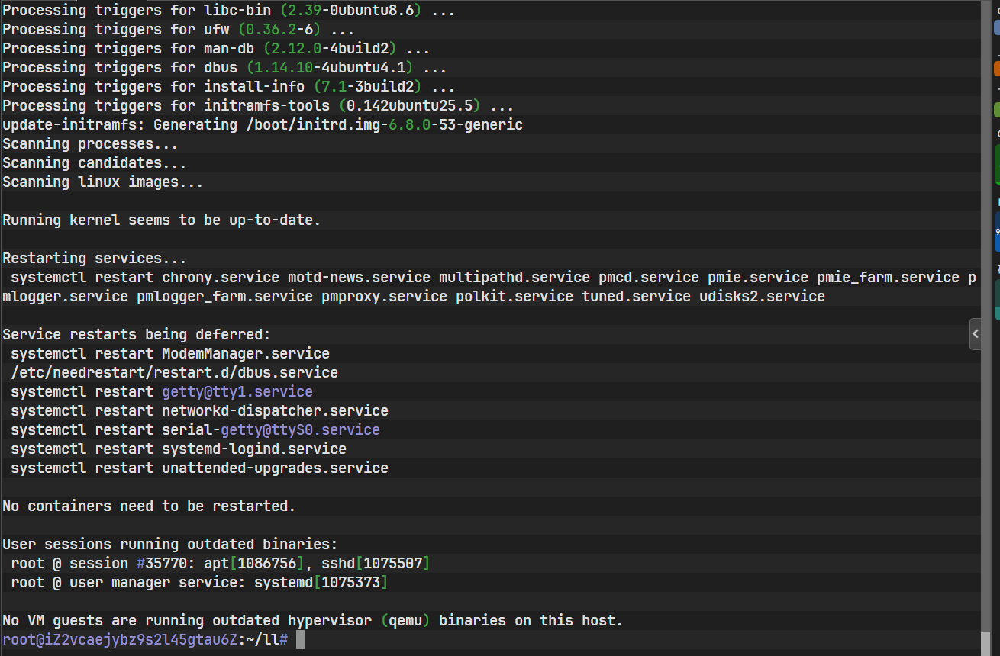The image size is (1000, 656).
Task: Click the /etc/needrestart/restart.d/dbus.service path
Action: (174, 373)
